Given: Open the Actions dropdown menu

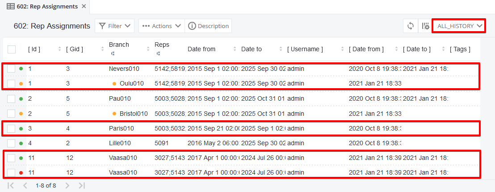Looking at the screenshot, I should click(161, 26).
